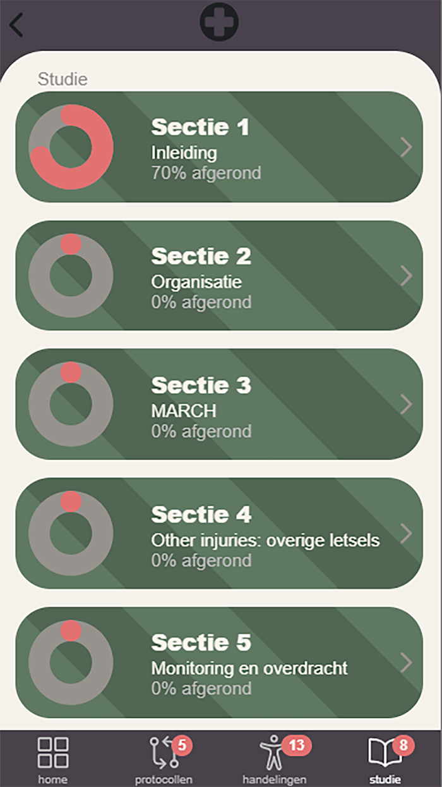Image resolution: width=442 pixels, height=787 pixels.
Task: Click the Sectie 3 MARCH progress ring
Action: [x=71, y=404]
